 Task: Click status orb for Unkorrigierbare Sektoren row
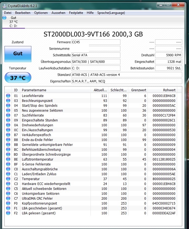(x=8, y=193)
